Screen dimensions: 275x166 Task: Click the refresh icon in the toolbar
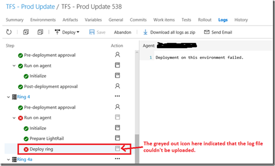pos(9,32)
